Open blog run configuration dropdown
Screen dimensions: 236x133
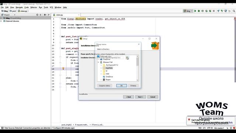click(188, 11)
